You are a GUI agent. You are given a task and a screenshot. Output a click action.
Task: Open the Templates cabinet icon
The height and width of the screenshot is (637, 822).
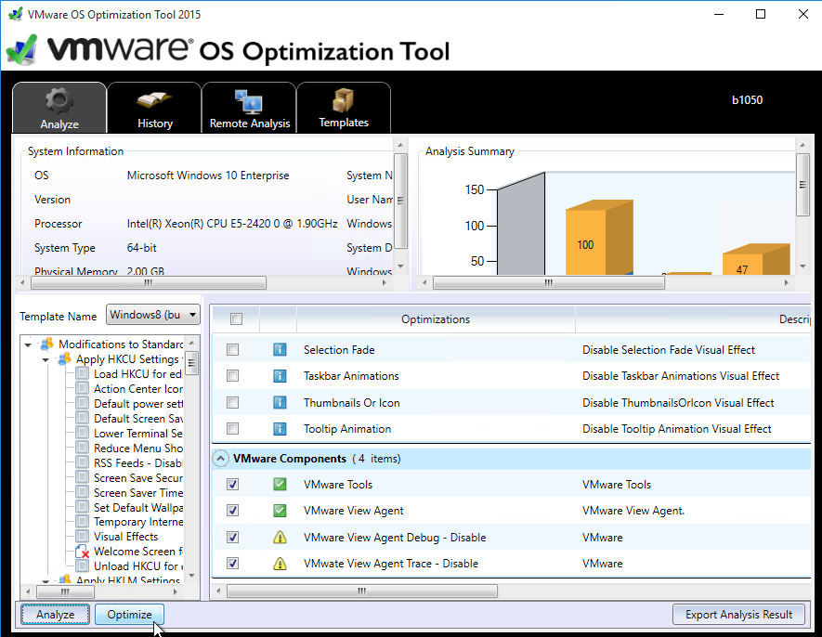pyautogui.click(x=343, y=100)
